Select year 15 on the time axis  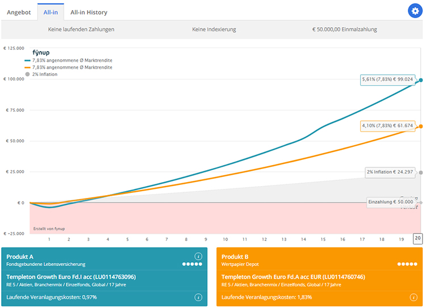pyautogui.click(x=323, y=239)
